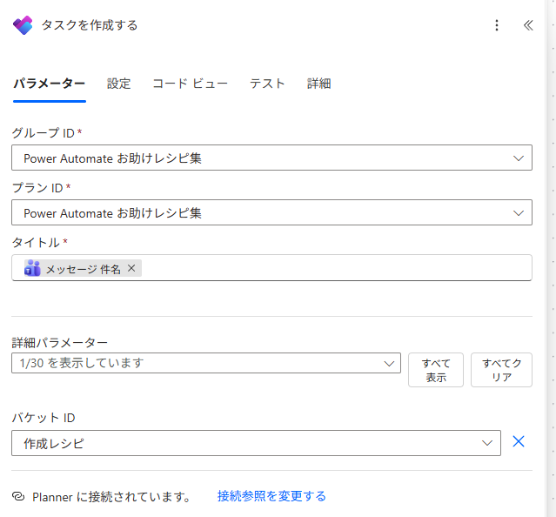This screenshot has width=556, height=517.
Task: Click the Teams icon in メッセージ 件名 token
Action: click(x=32, y=268)
